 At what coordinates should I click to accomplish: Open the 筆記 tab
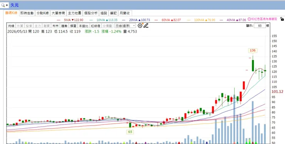point(113,13)
